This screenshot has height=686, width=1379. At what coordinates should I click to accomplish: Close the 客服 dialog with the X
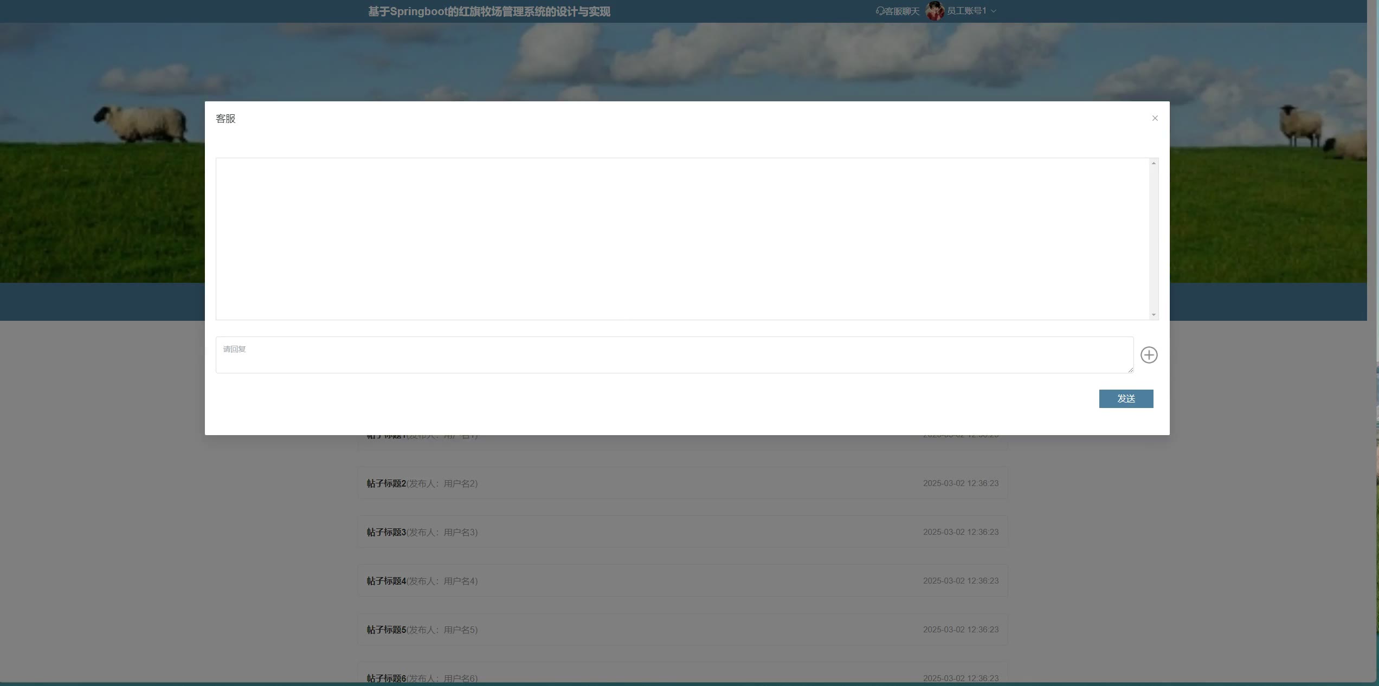tap(1155, 118)
